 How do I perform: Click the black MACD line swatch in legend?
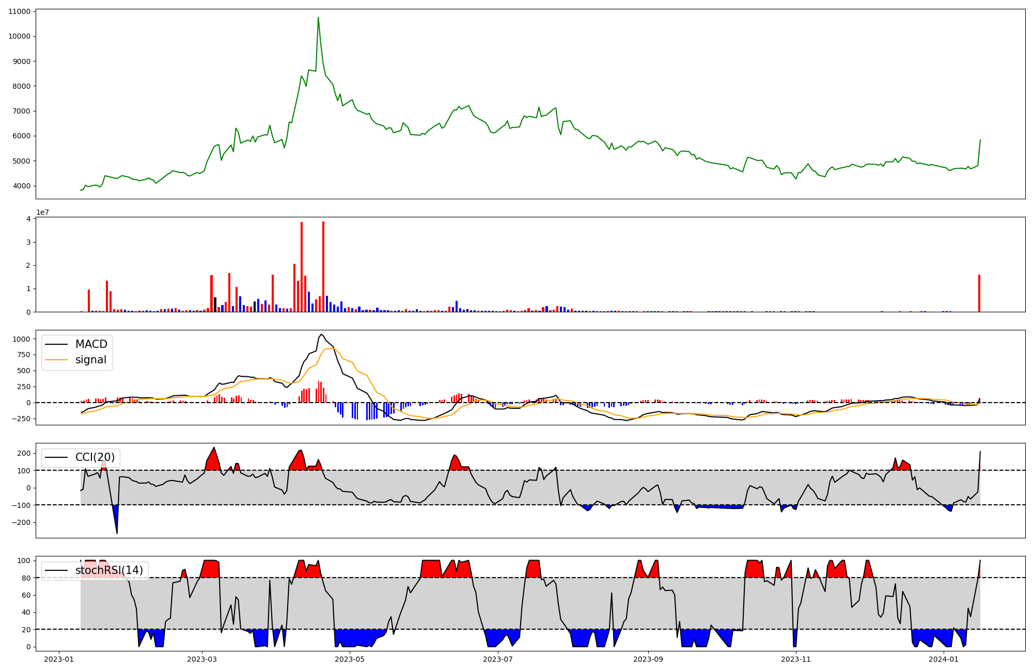56,344
